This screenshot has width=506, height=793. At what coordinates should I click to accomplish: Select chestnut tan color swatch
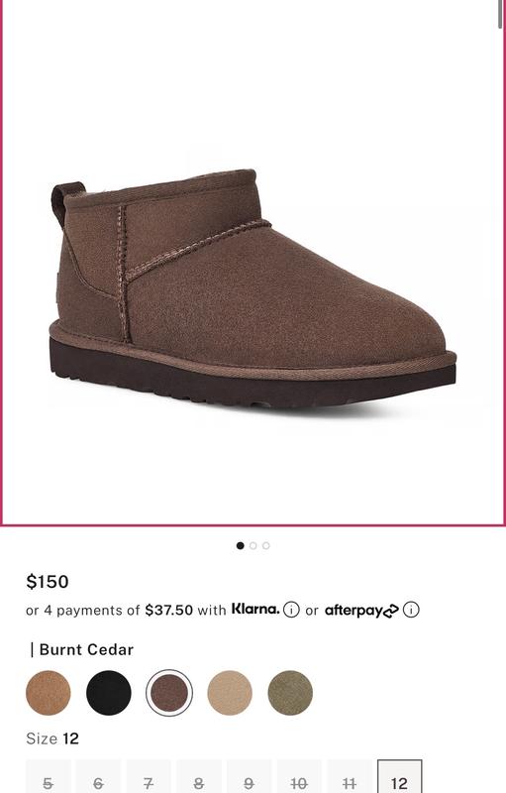[48, 693]
